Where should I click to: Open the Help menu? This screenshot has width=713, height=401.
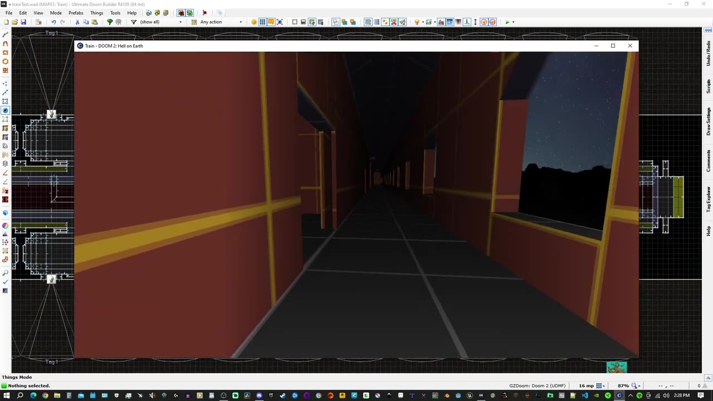click(132, 13)
